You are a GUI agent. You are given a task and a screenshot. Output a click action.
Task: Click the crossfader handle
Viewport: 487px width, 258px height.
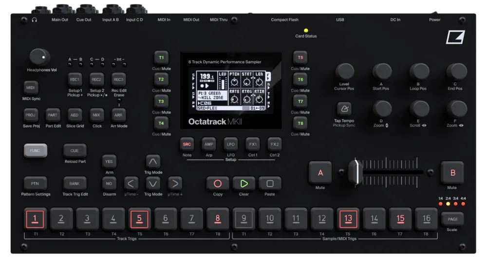(x=356, y=172)
